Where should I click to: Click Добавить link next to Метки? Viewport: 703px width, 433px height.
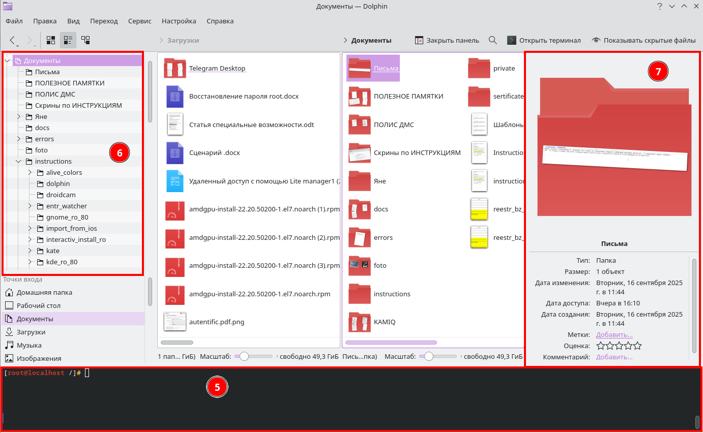coord(614,334)
